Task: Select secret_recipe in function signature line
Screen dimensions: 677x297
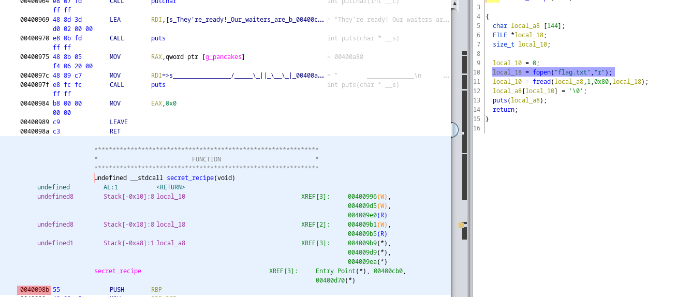Action: (x=190, y=178)
